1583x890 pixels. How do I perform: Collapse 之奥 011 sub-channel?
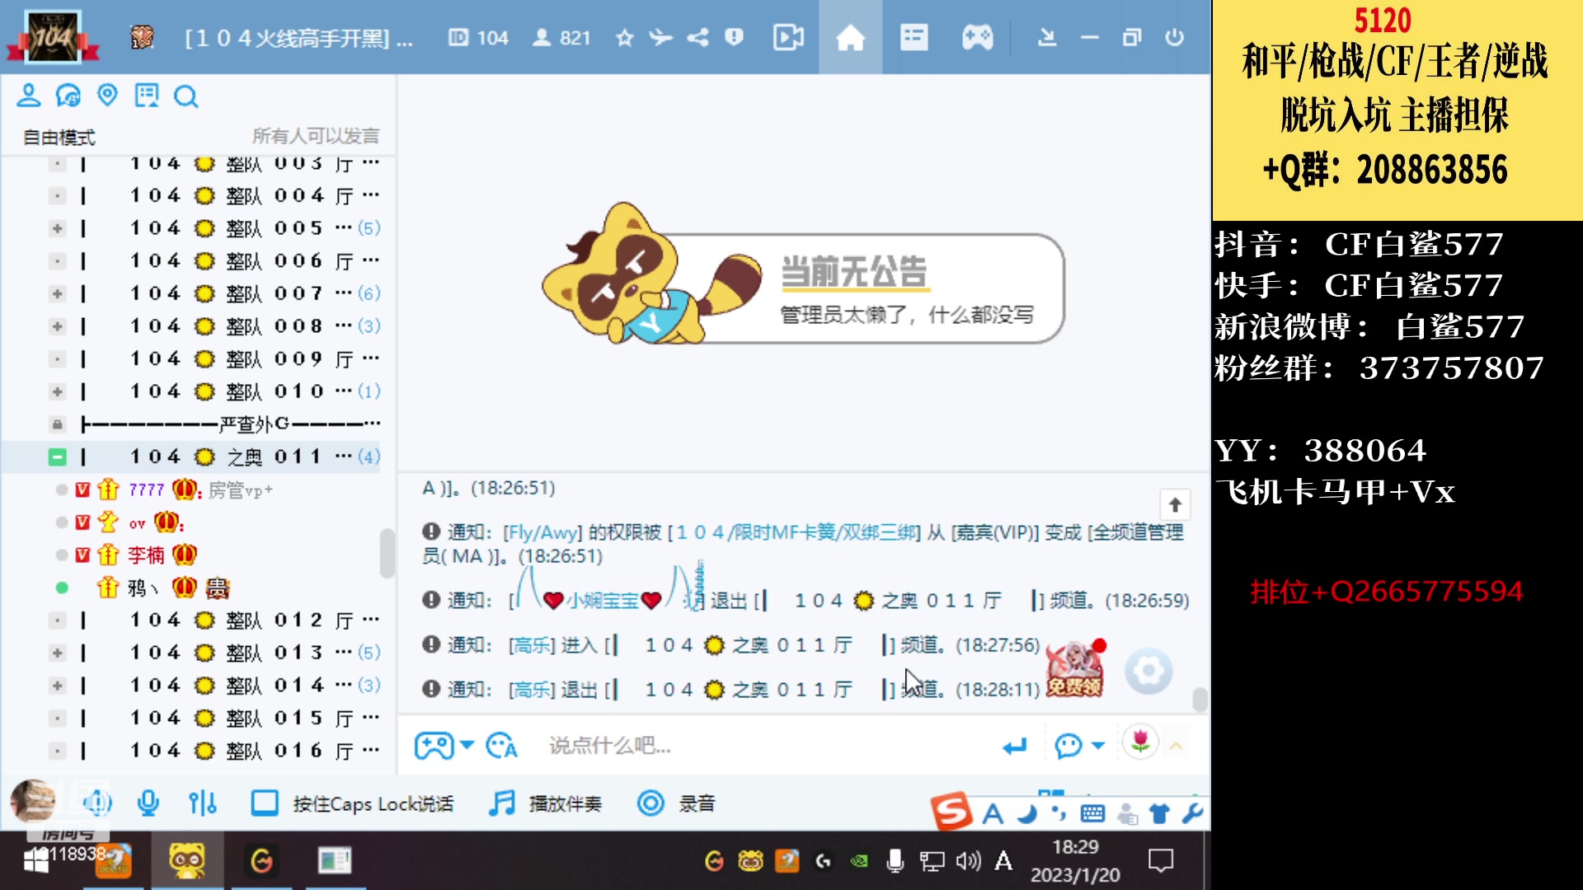pyautogui.click(x=57, y=457)
